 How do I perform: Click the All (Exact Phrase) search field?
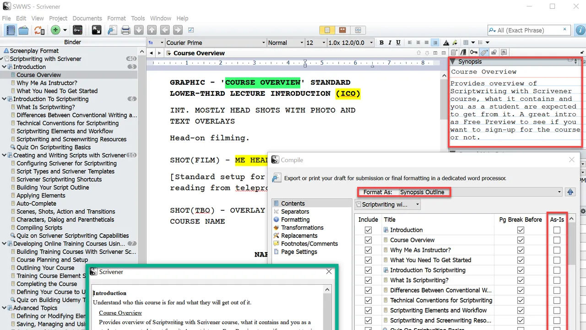529,30
